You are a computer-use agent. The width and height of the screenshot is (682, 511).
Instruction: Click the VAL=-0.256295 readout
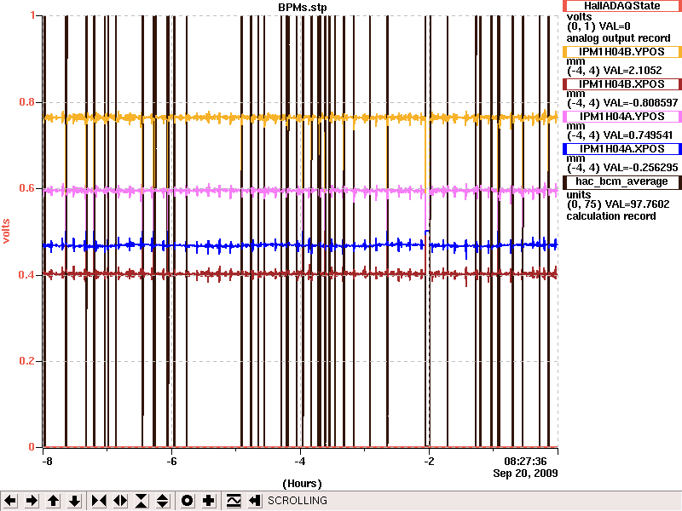[x=641, y=168]
